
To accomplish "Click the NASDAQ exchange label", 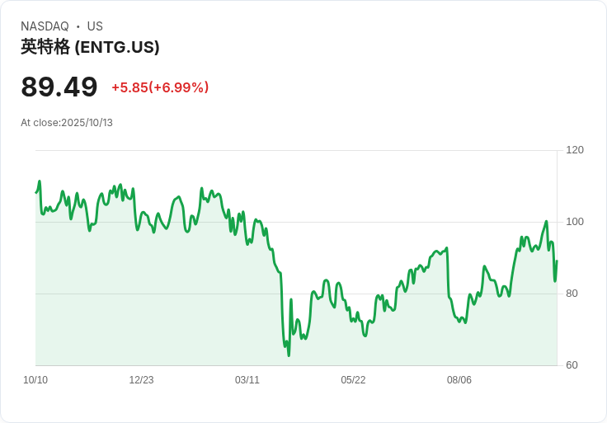I will click(x=45, y=26).
